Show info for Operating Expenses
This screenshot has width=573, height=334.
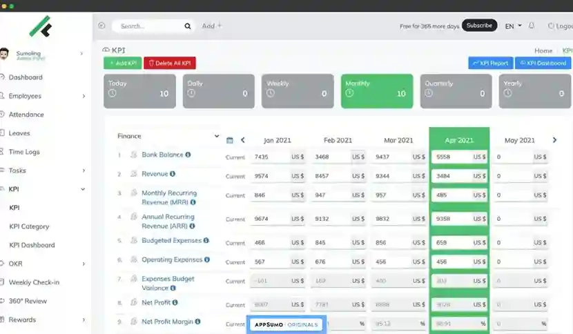pos(207,259)
